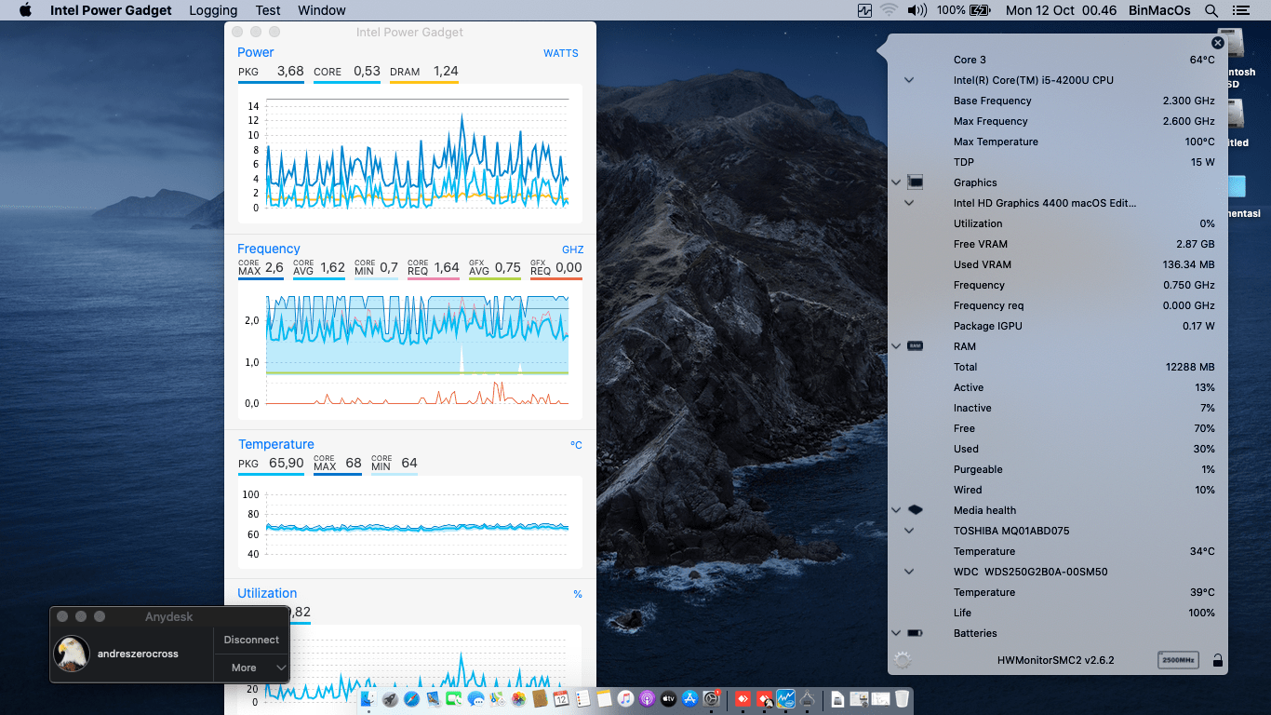Click the Graphics GPU icon in HWMonitor
1271x715 pixels.
tap(915, 182)
